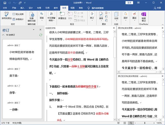This screenshot has height=125, width=165.
Task: Close the 原文档 original document pane
Action: [162, 28]
